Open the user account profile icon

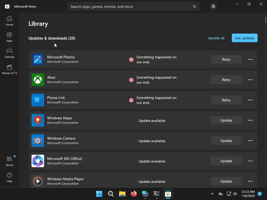point(213,7)
